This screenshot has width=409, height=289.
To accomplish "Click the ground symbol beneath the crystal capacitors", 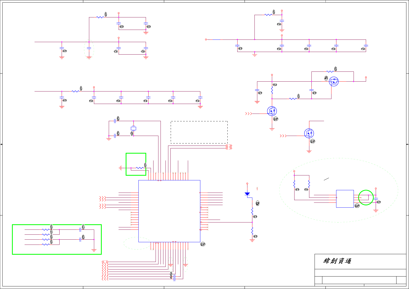I will click(x=109, y=139).
